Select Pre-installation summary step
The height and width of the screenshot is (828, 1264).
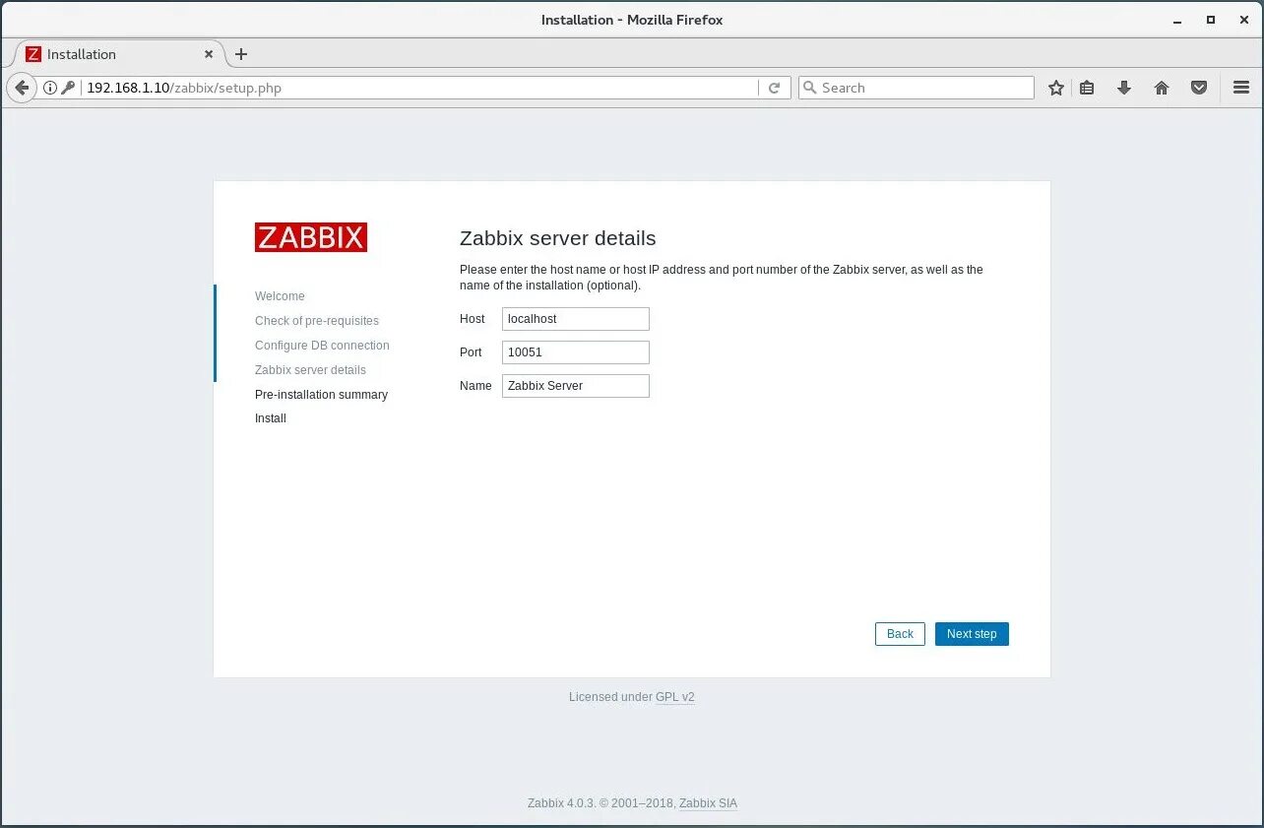[x=321, y=395]
